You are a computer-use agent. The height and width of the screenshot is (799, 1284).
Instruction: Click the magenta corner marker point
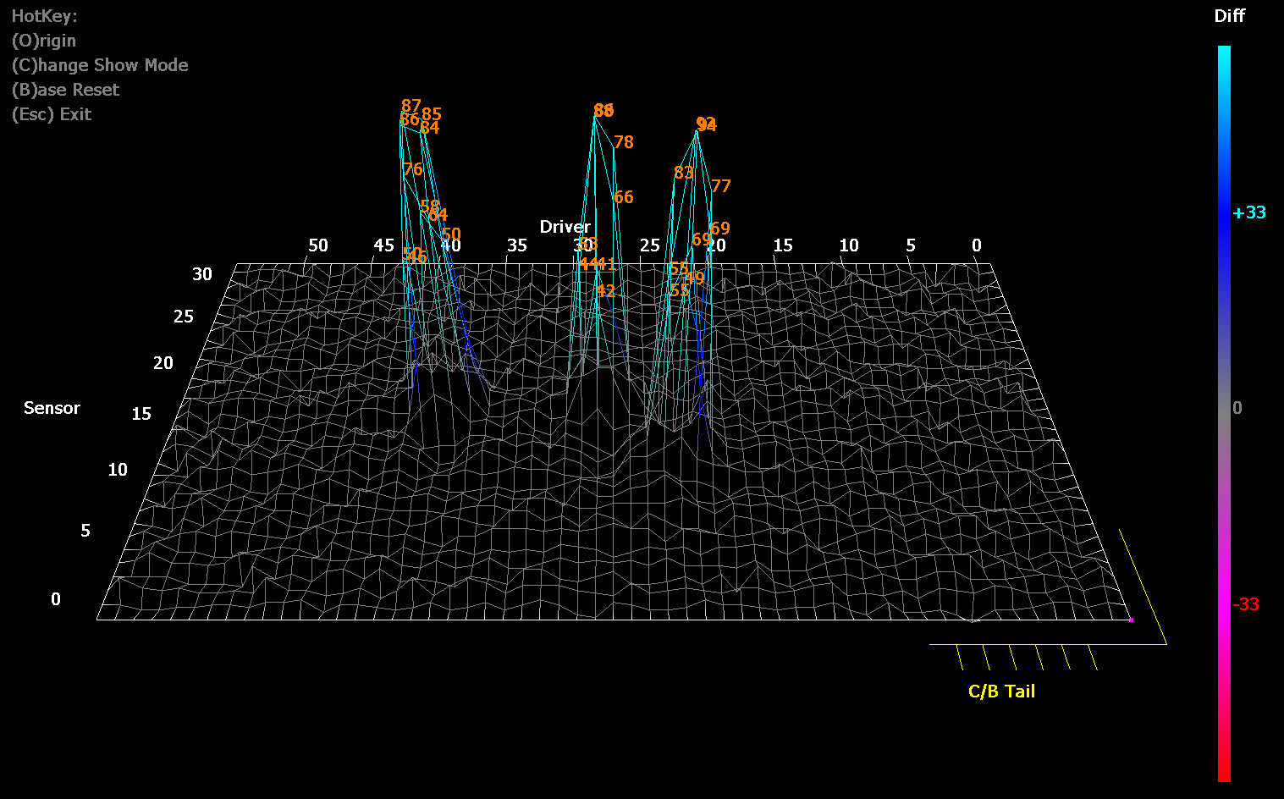(1132, 620)
